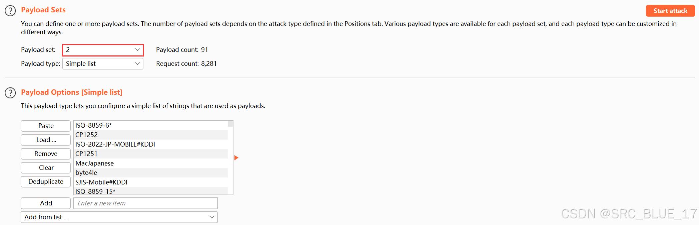Viewport: 699px width, 225px height.
Task: Select ISO-2022-JP-MOBILE#KDDI entry
Action: point(151,144)
